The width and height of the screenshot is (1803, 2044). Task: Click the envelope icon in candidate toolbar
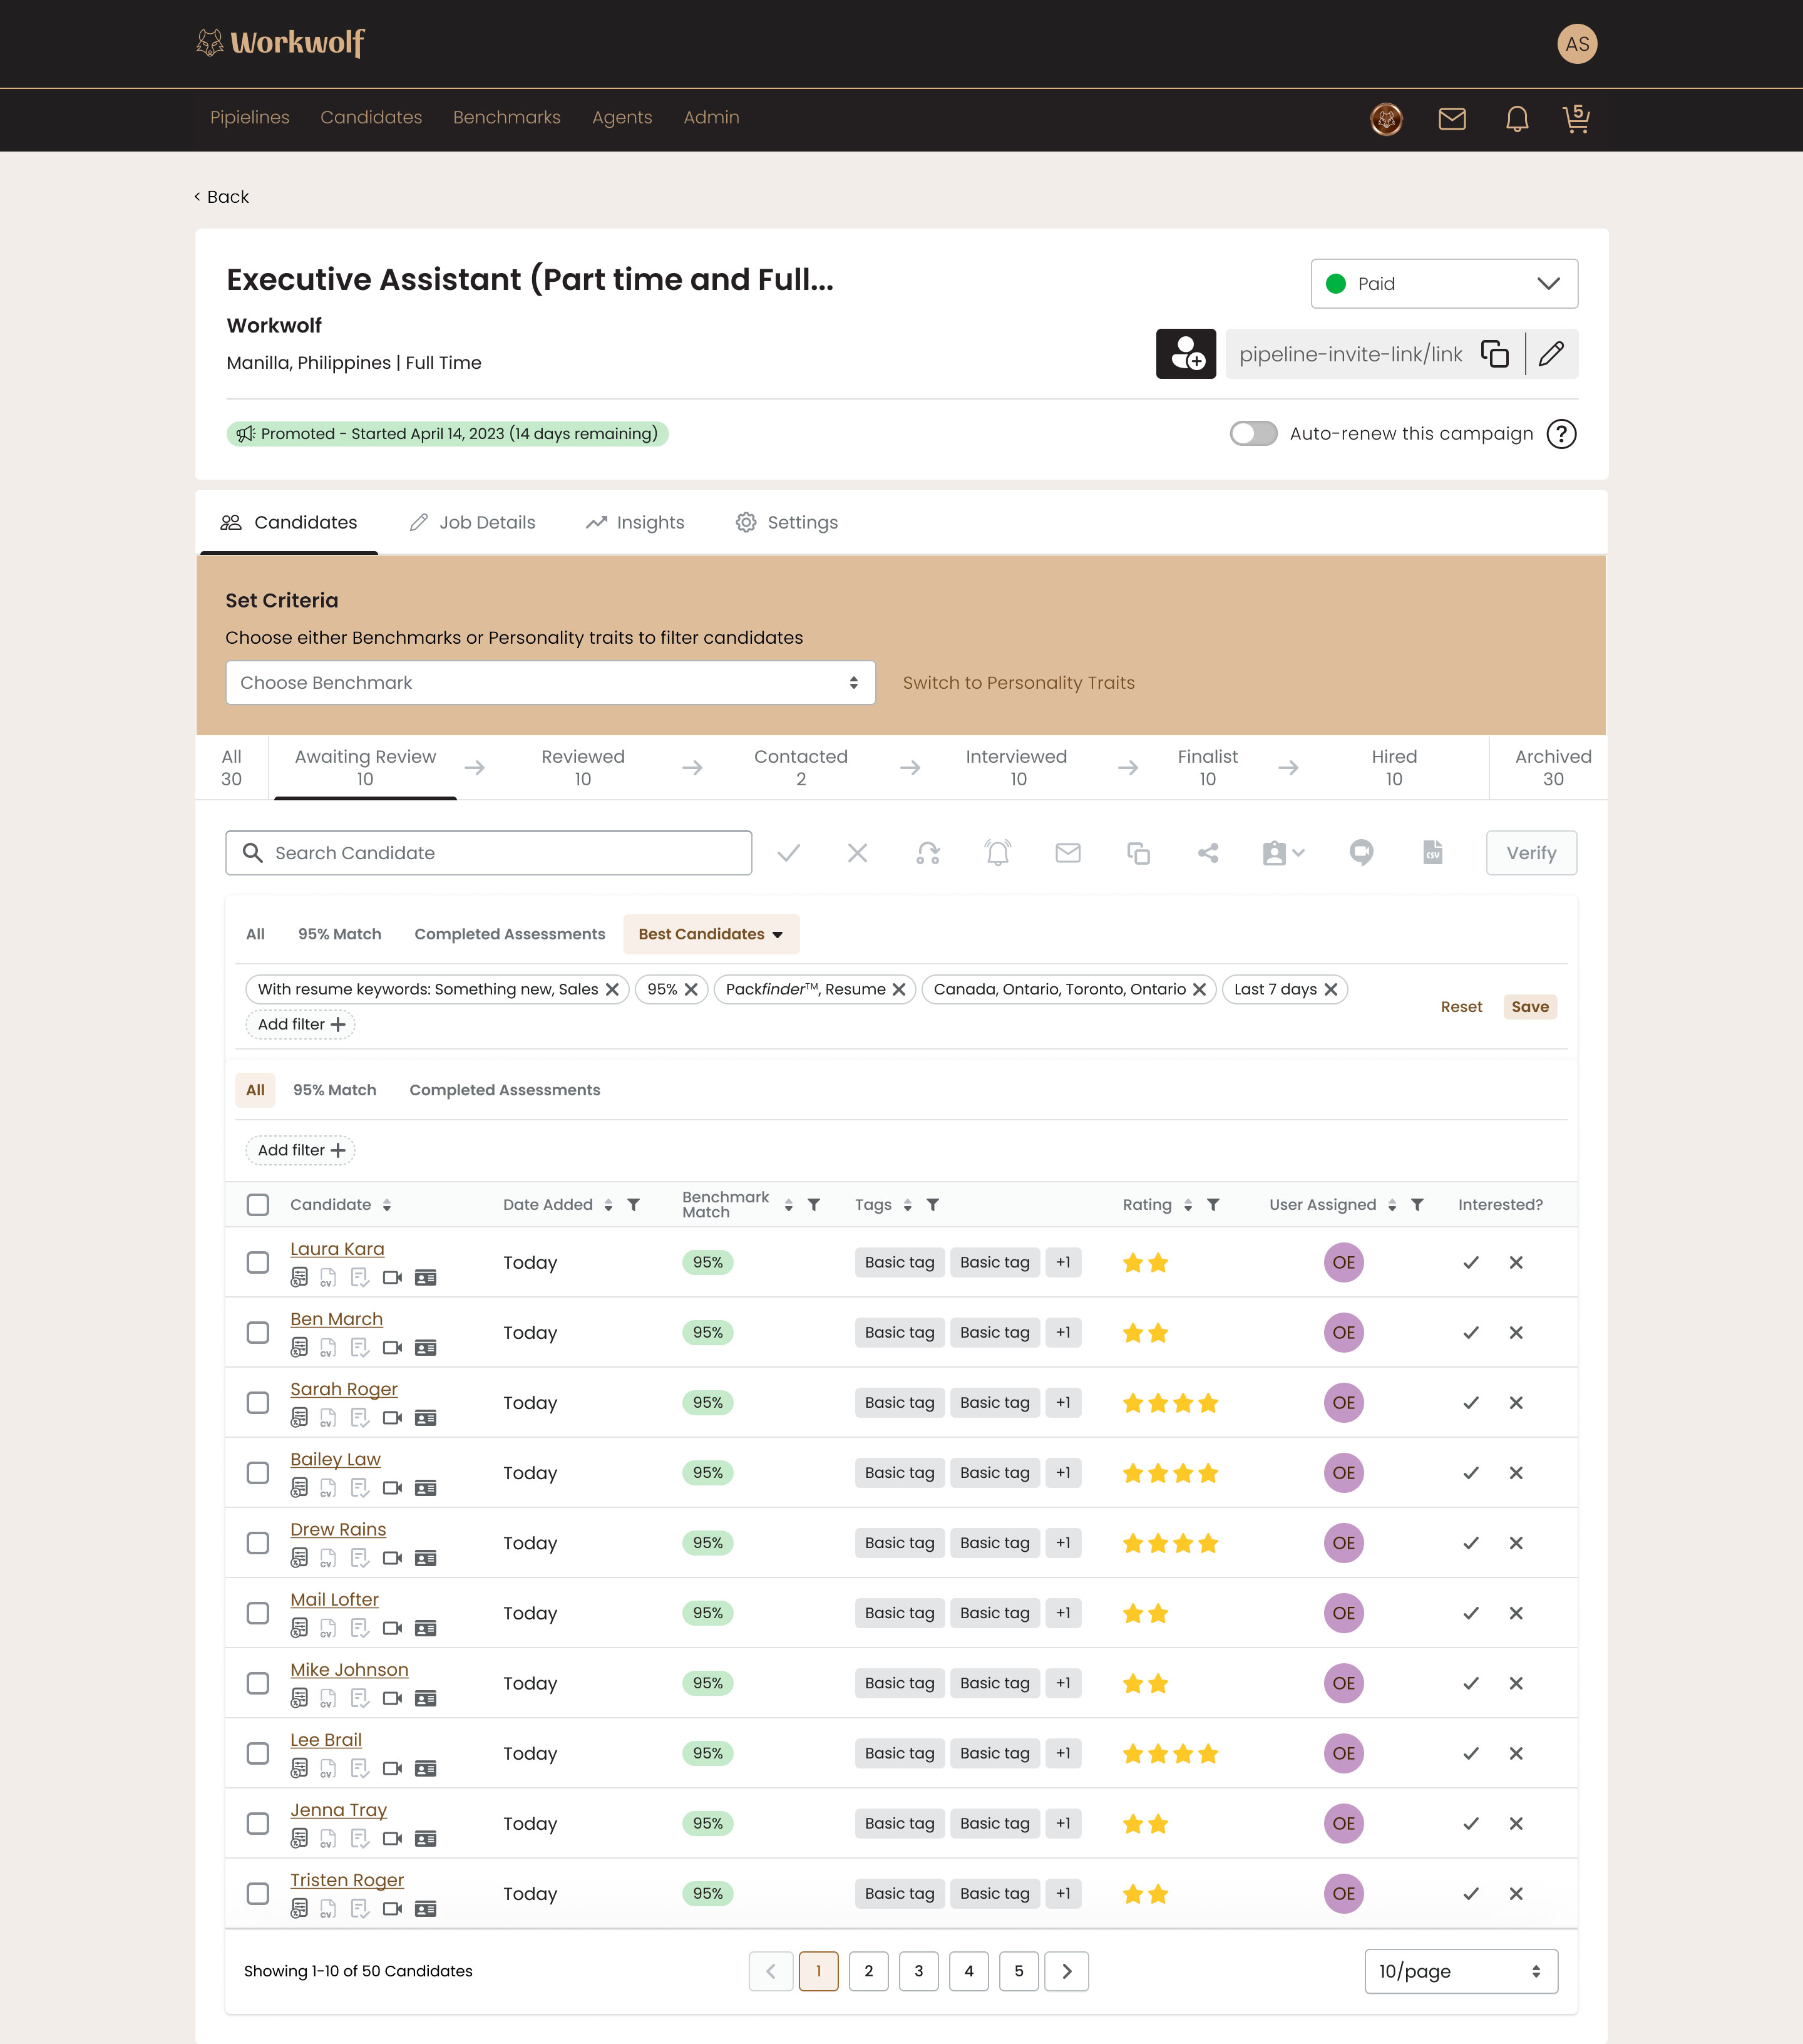click(x=1067, y=853)
